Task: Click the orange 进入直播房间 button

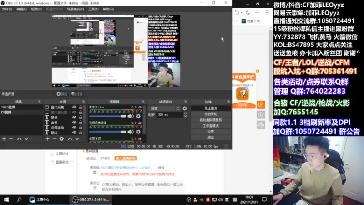Action: tap(126, 159)
